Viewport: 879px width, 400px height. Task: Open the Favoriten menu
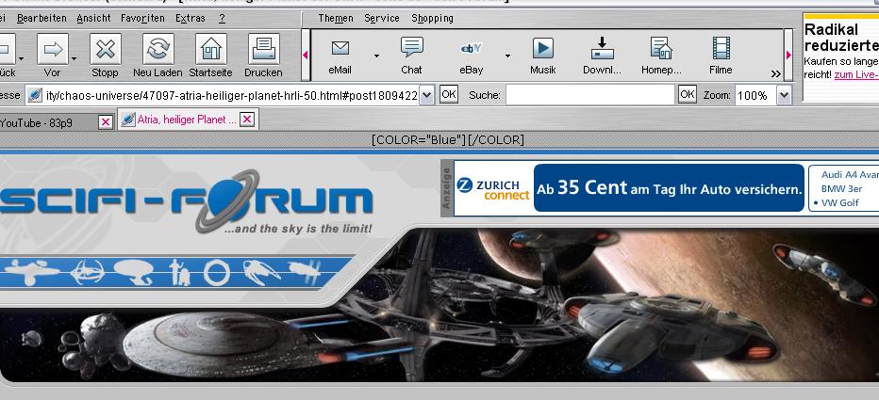pos(142,18)
